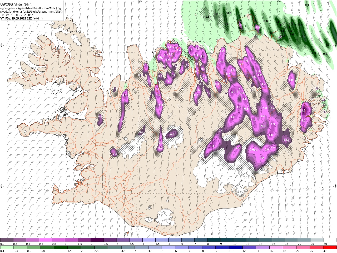Click the dark teal 8–9 snow swatch

pyautogui.click(x=214, y=240)
